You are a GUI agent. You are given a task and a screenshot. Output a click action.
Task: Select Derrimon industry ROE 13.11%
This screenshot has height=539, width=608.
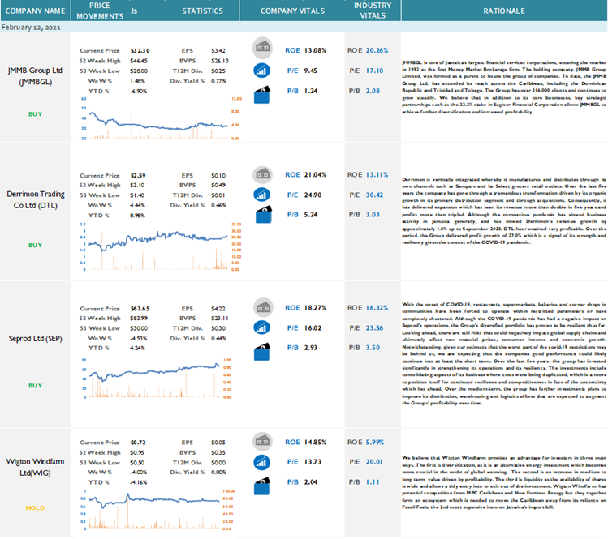coord(377,174)
